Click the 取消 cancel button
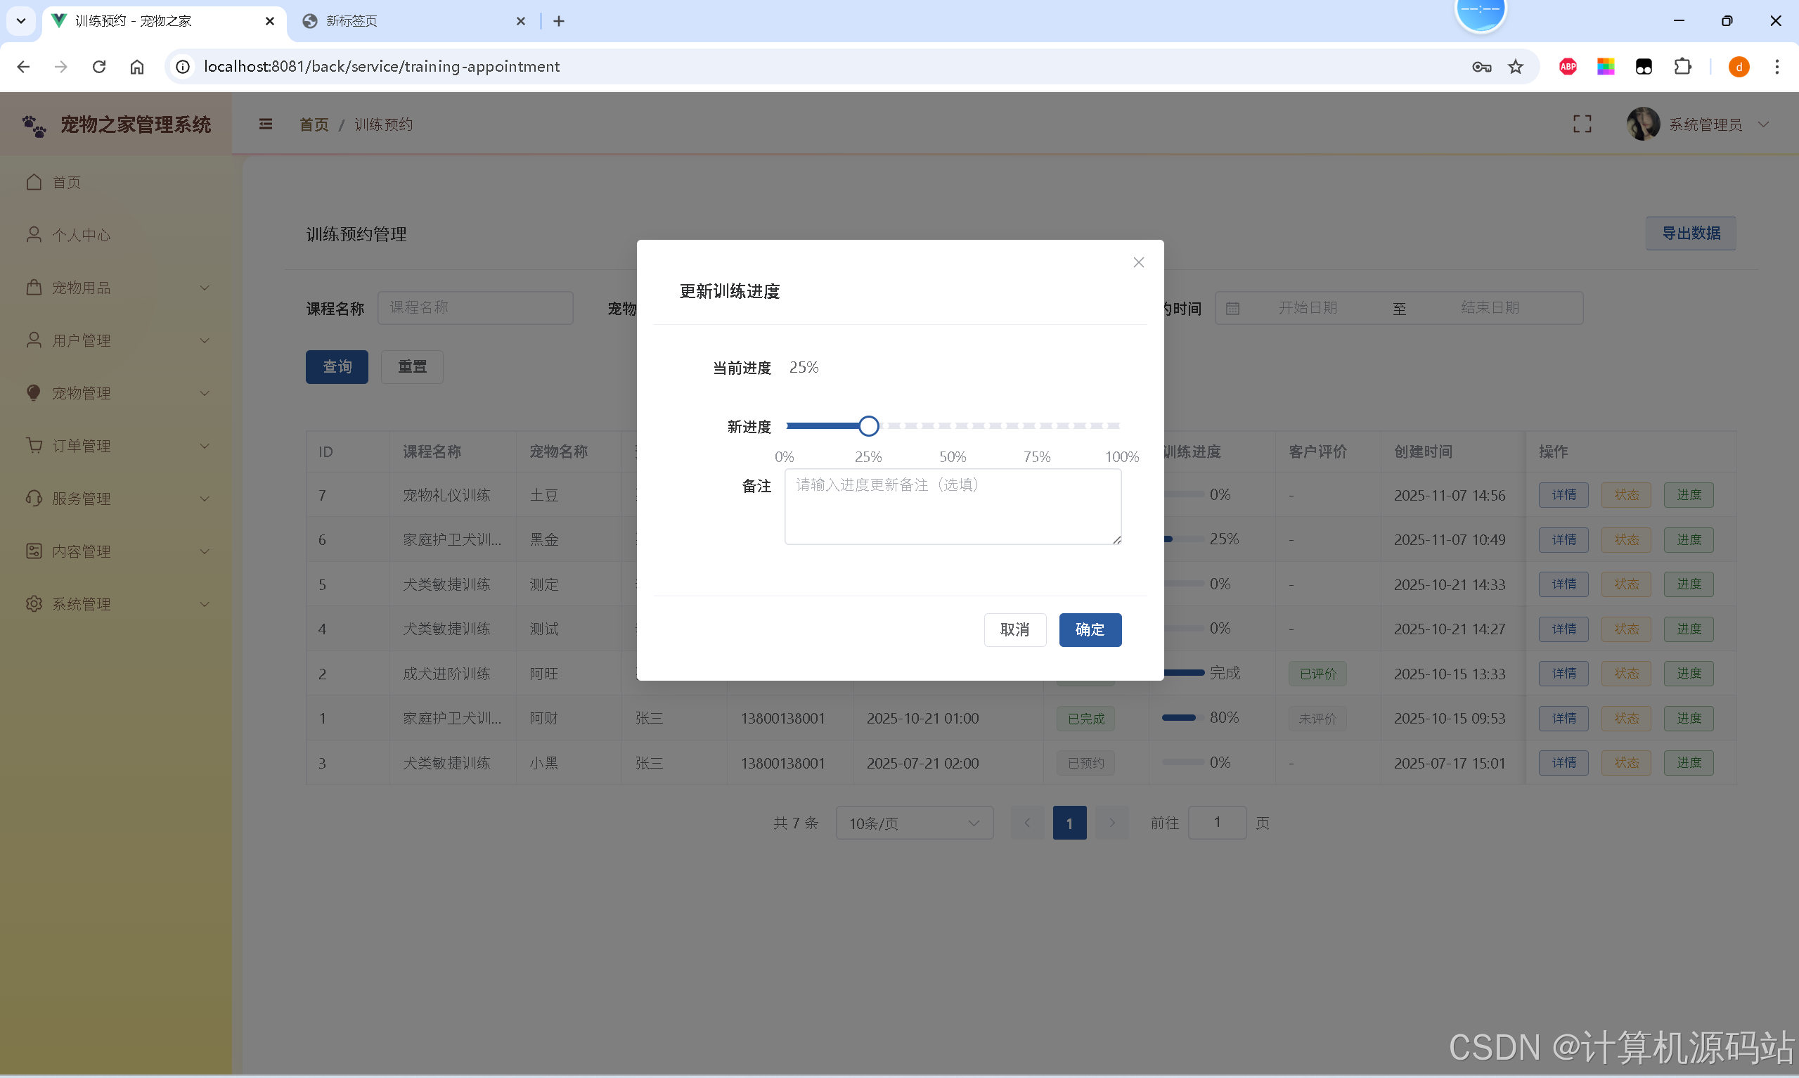The image size is (1799, 1078). [1014, 629]
